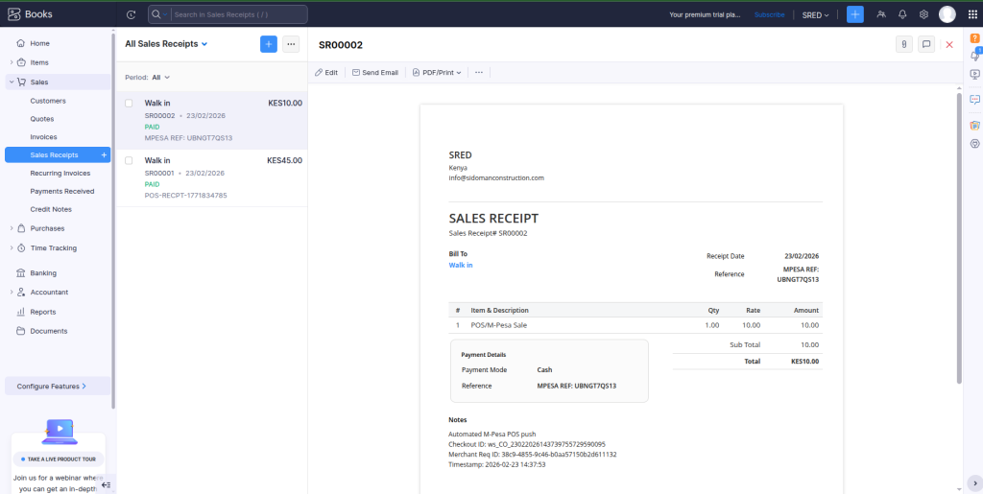
Task: Focus the Search in Sales Receipts field
Action: pos(239,14)
